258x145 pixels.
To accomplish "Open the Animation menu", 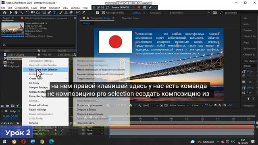I will tap(54, 8).
